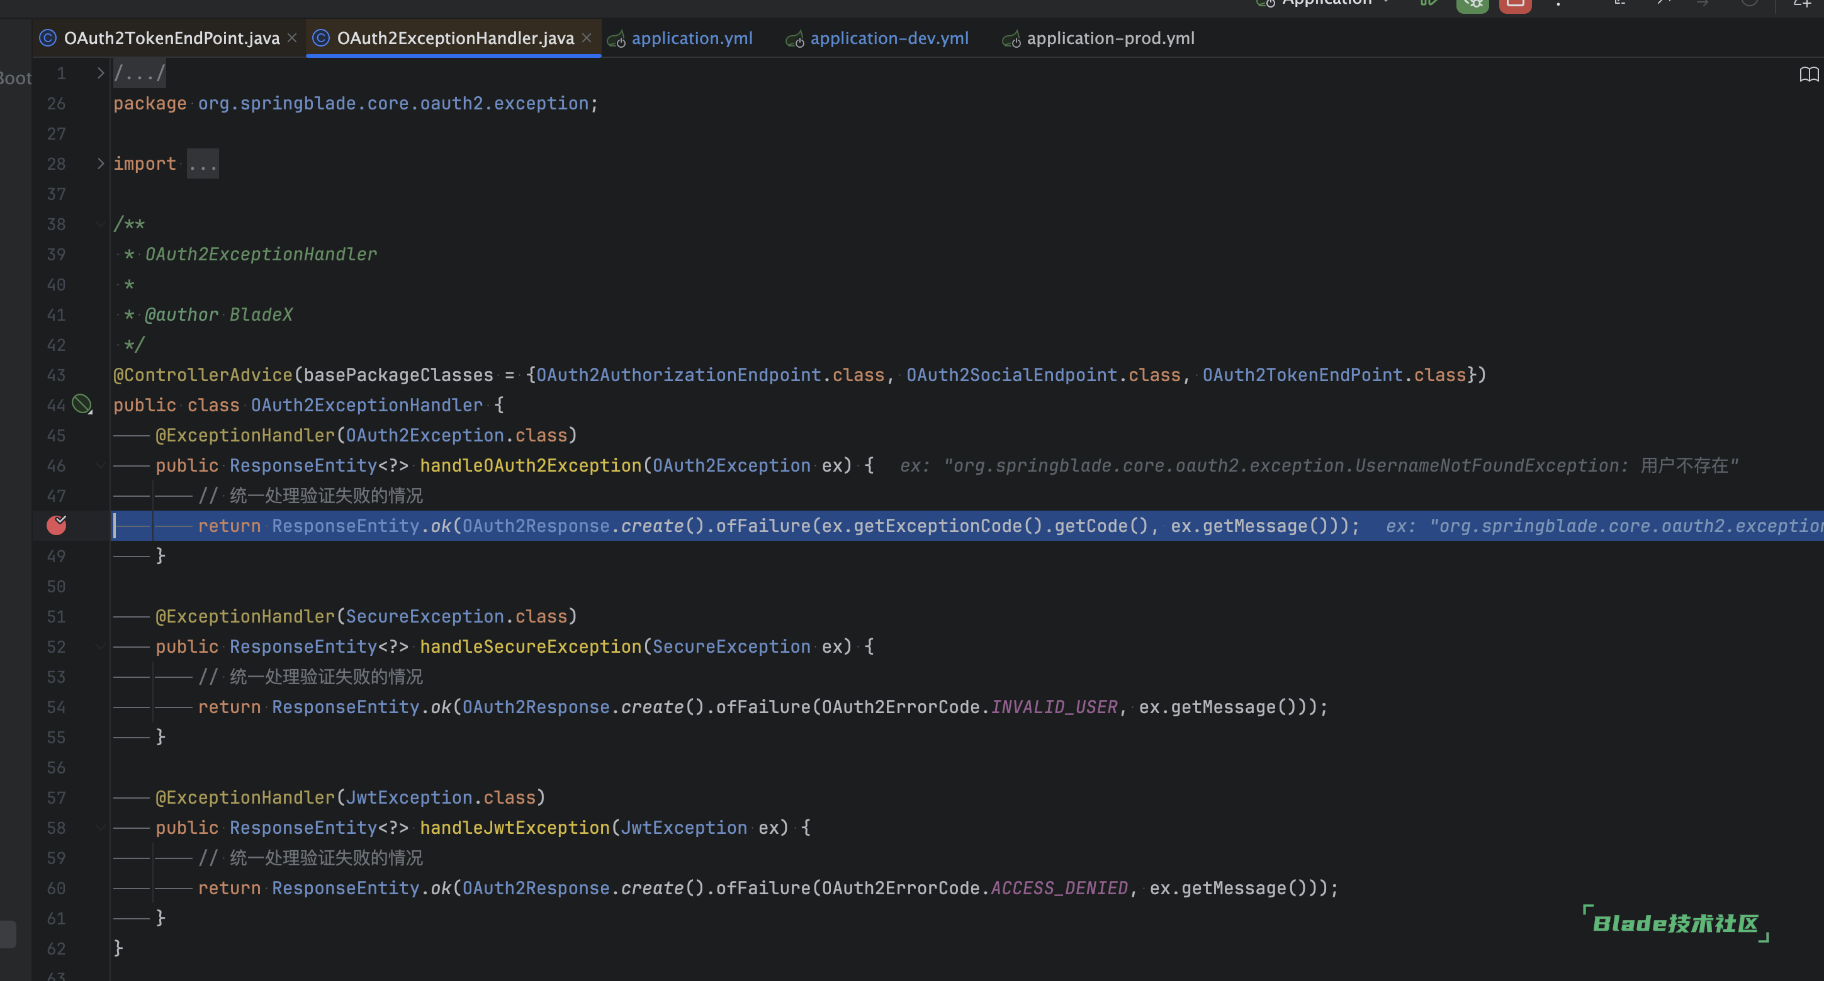
Task: Collapse the Javadoc block fold marker at line 38
Action: pos(101,223)
